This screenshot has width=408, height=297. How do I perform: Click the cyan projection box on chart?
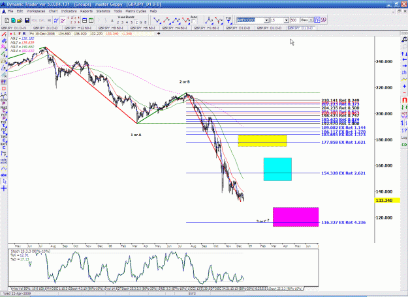coord(277,169)
